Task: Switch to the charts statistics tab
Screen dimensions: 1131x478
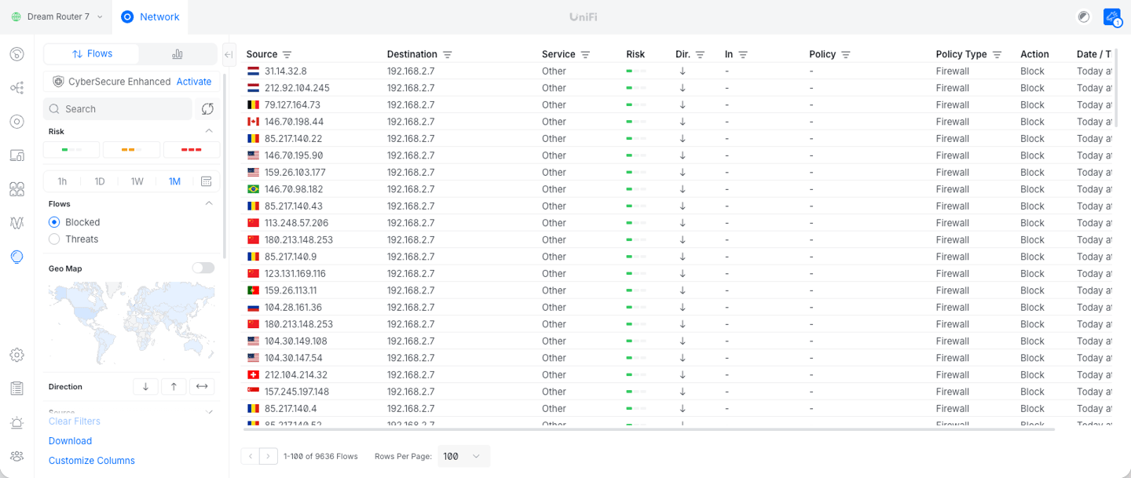Action: (x=178, y=53)
